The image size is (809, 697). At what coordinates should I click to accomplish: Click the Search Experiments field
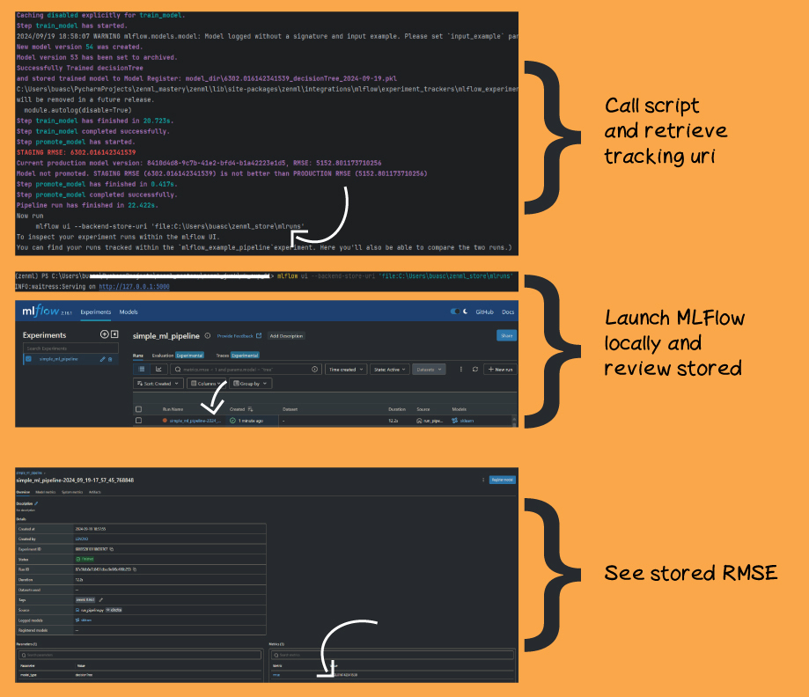coord(70,348)
